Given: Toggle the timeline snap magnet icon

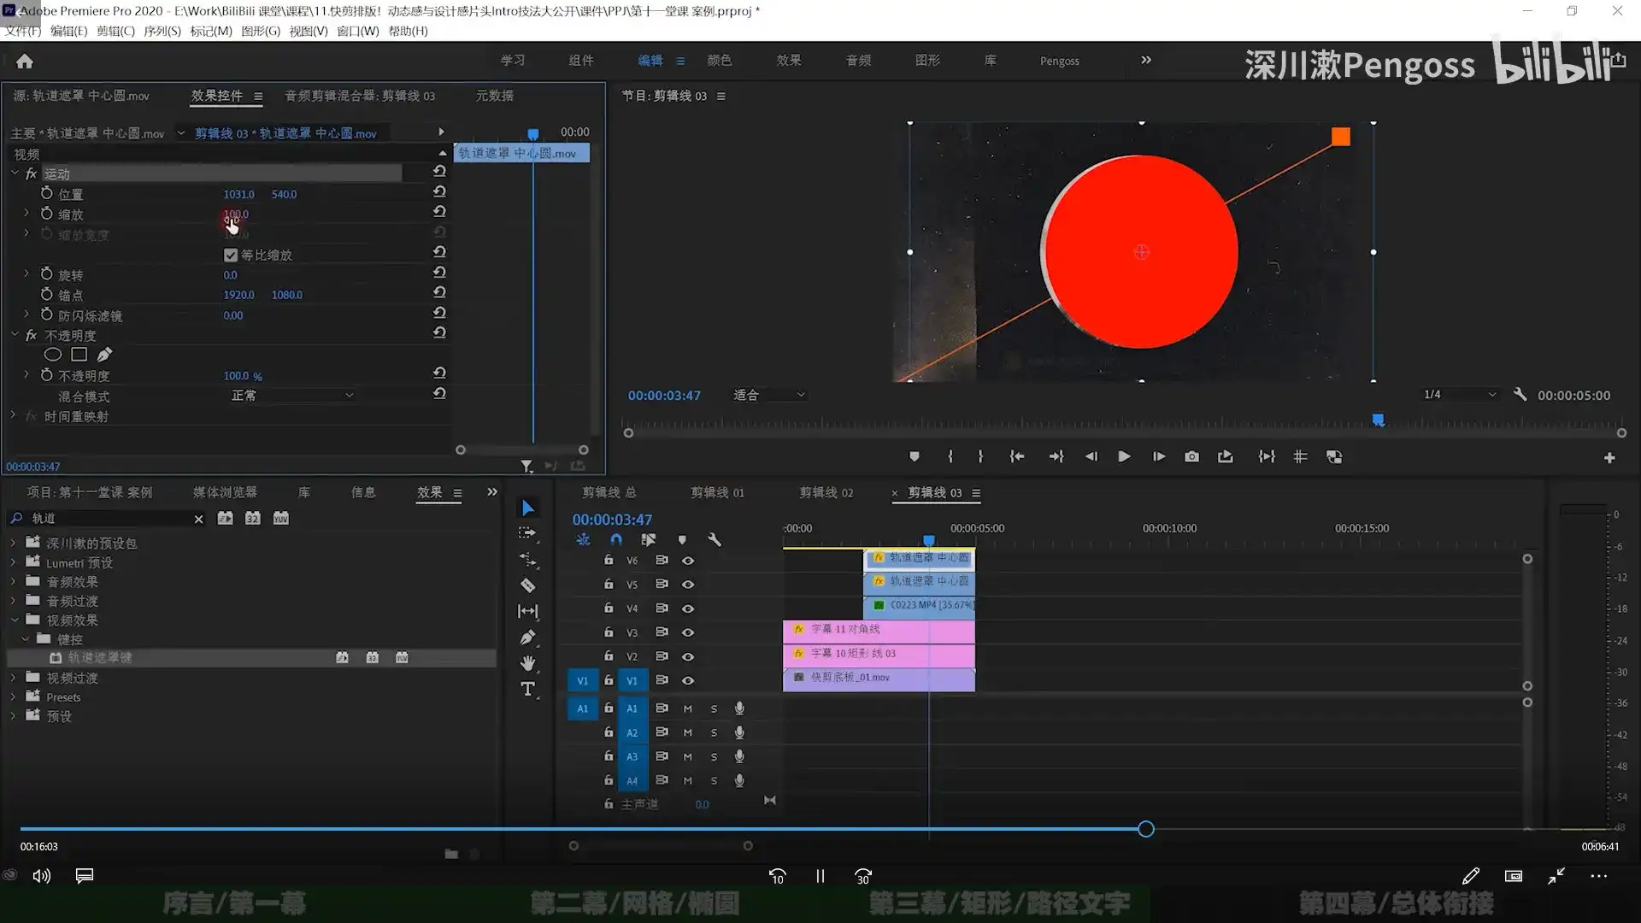Looking at the screenshot, I should point(616,539).
